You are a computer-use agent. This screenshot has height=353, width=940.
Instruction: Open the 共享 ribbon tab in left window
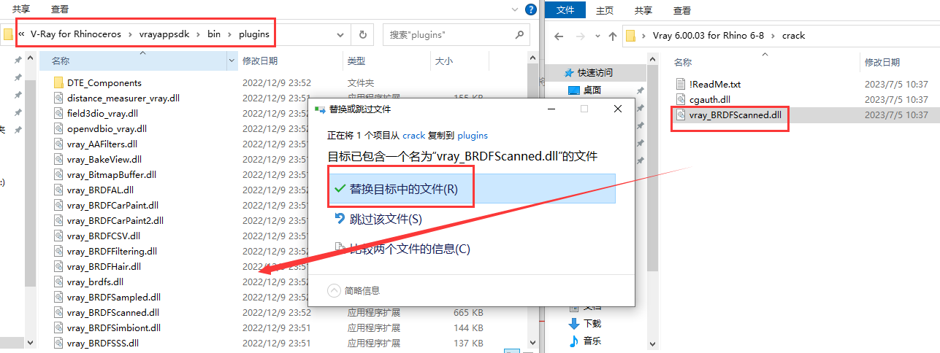21,9
